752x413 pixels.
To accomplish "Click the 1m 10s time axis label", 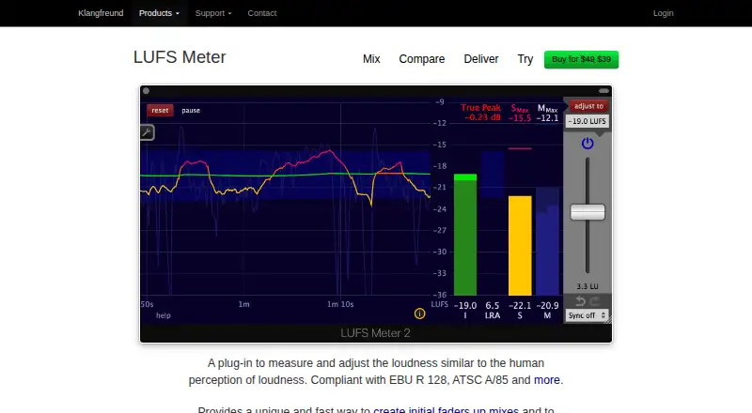I will [x=340, y=304].
